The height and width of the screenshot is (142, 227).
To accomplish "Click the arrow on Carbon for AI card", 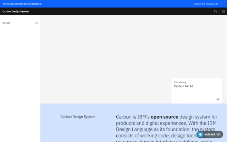I will (218, 99).
